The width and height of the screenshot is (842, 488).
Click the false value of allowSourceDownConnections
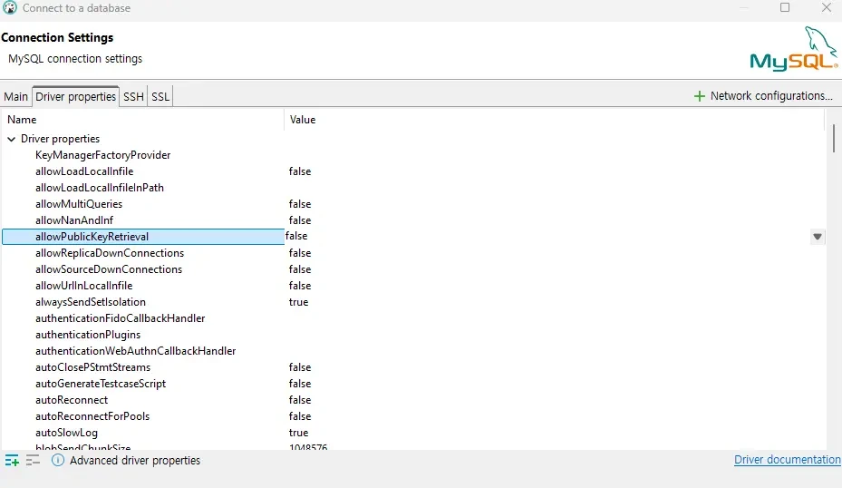(300, 269)
